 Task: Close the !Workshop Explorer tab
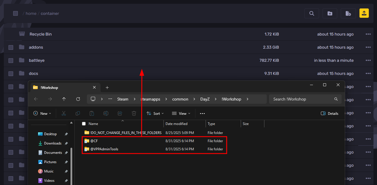coord(94,87)
